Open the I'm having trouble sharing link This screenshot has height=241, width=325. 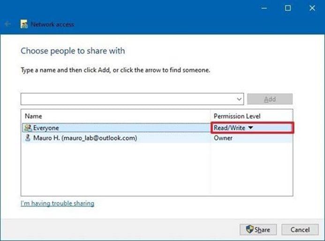tap(57, 203)
